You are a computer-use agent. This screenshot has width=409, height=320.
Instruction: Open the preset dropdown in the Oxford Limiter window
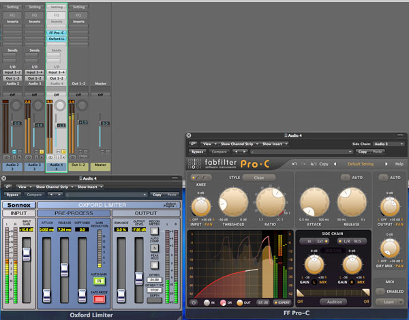[x=106, y=195]
